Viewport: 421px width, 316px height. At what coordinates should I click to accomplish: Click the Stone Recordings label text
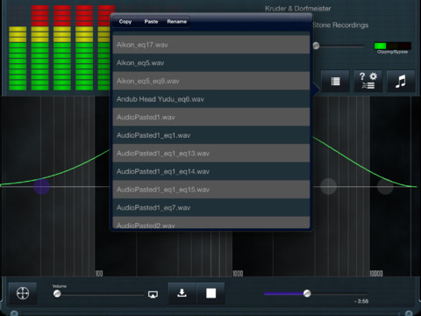click(340, 25)
